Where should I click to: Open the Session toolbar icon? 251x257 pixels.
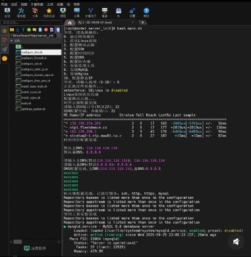tap(8, 12)
